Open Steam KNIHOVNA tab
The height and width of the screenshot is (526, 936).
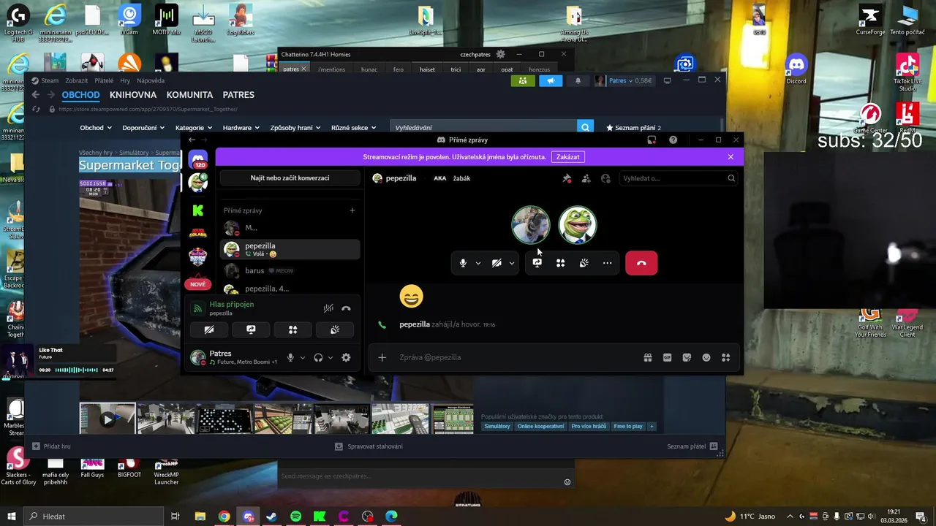[x=133, y=95]
